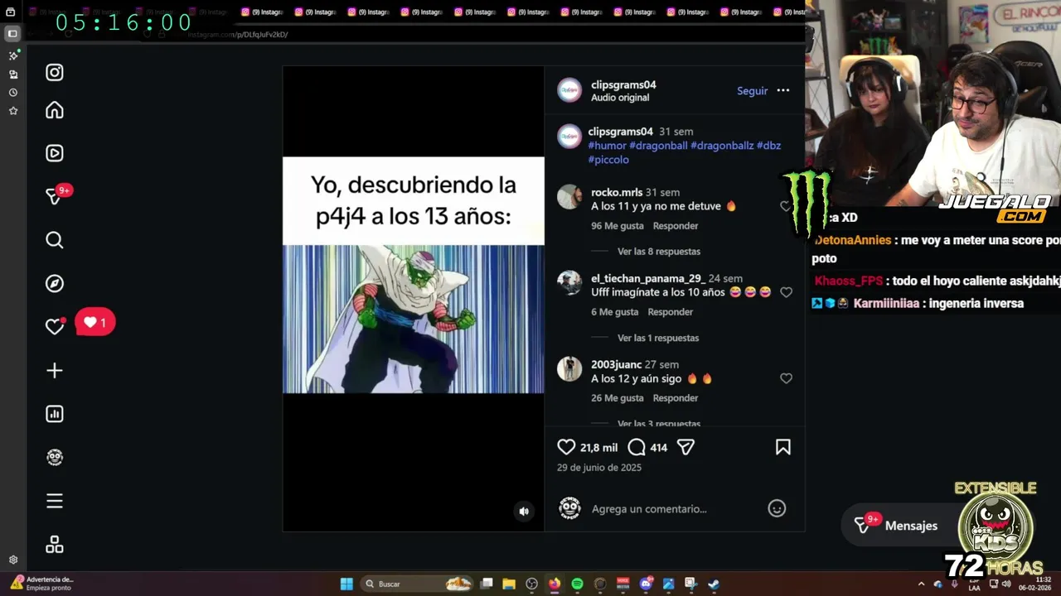Expand Ver las 8 respuestas
This screenshot has height=596, width=1061.
[659, 252]
